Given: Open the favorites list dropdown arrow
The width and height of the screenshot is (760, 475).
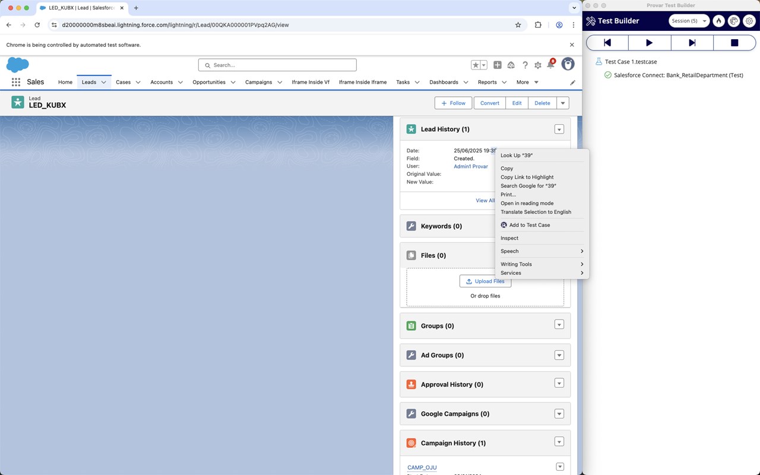Looking at the screenshot, I should pyautogui.click(x=484, y=65).
